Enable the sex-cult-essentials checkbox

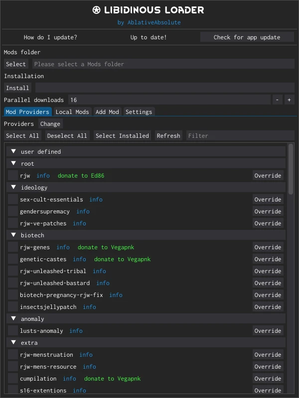(x=13, y=199)
